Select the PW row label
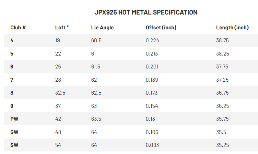This screenshot has width=258, height=154. point(14,119)
